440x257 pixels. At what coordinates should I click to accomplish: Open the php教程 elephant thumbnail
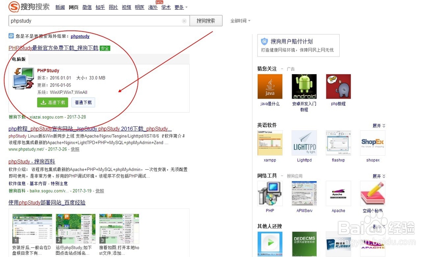click(x=338, y=86)
